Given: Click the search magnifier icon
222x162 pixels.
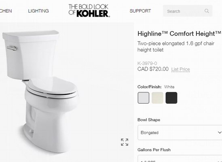Looking at the screenshot, I should coord(207,11).
